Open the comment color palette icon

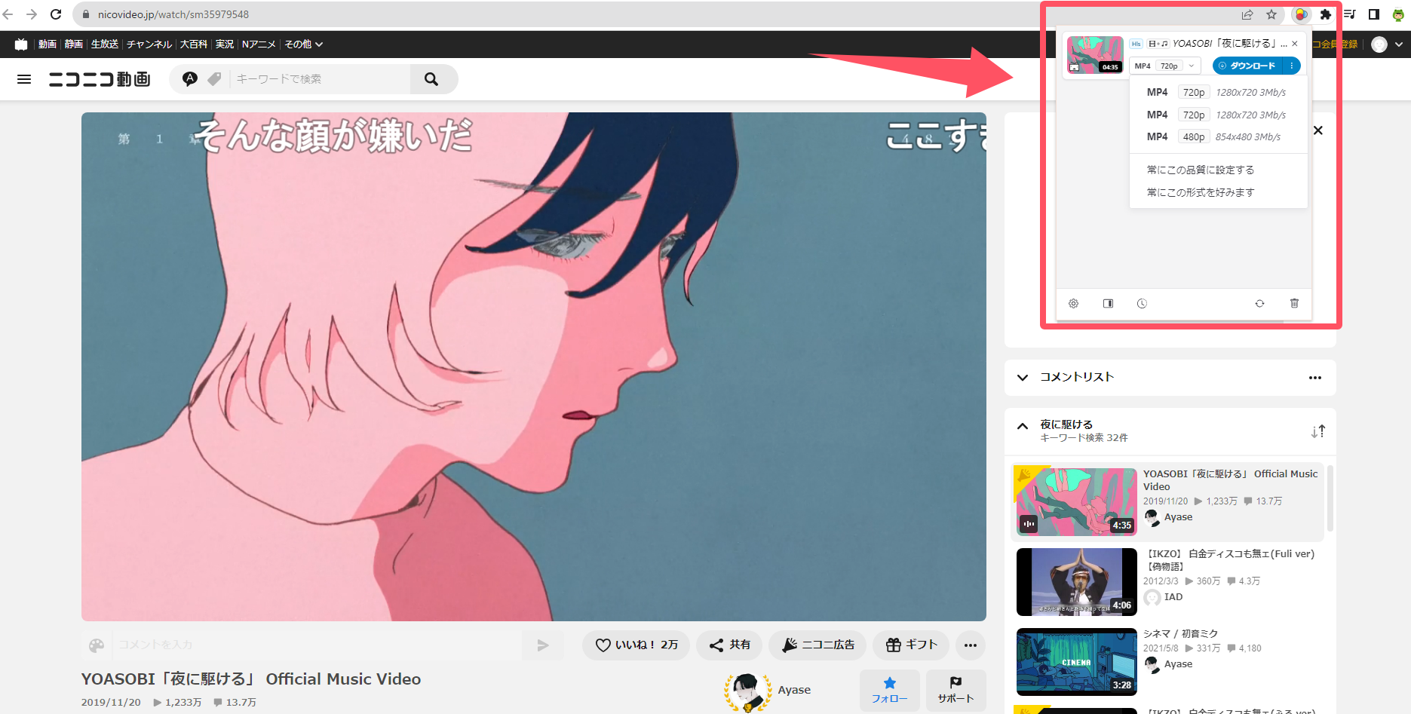[x=97, y=645]
